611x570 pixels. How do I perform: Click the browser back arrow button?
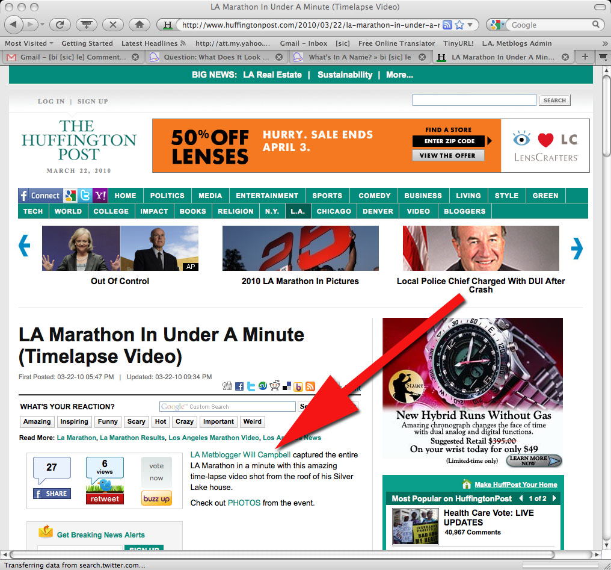pos(13,25)
